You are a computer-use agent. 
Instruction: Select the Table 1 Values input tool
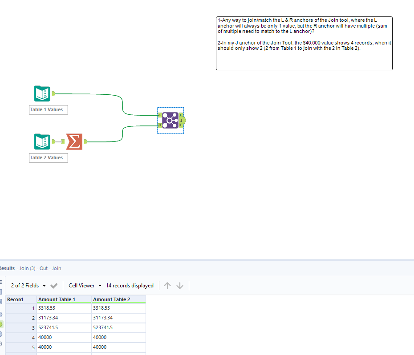point(42,93)
